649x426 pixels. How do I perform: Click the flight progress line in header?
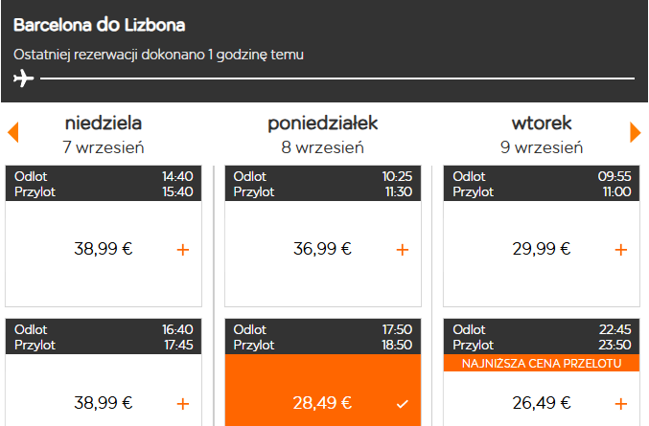pos(337,78)
